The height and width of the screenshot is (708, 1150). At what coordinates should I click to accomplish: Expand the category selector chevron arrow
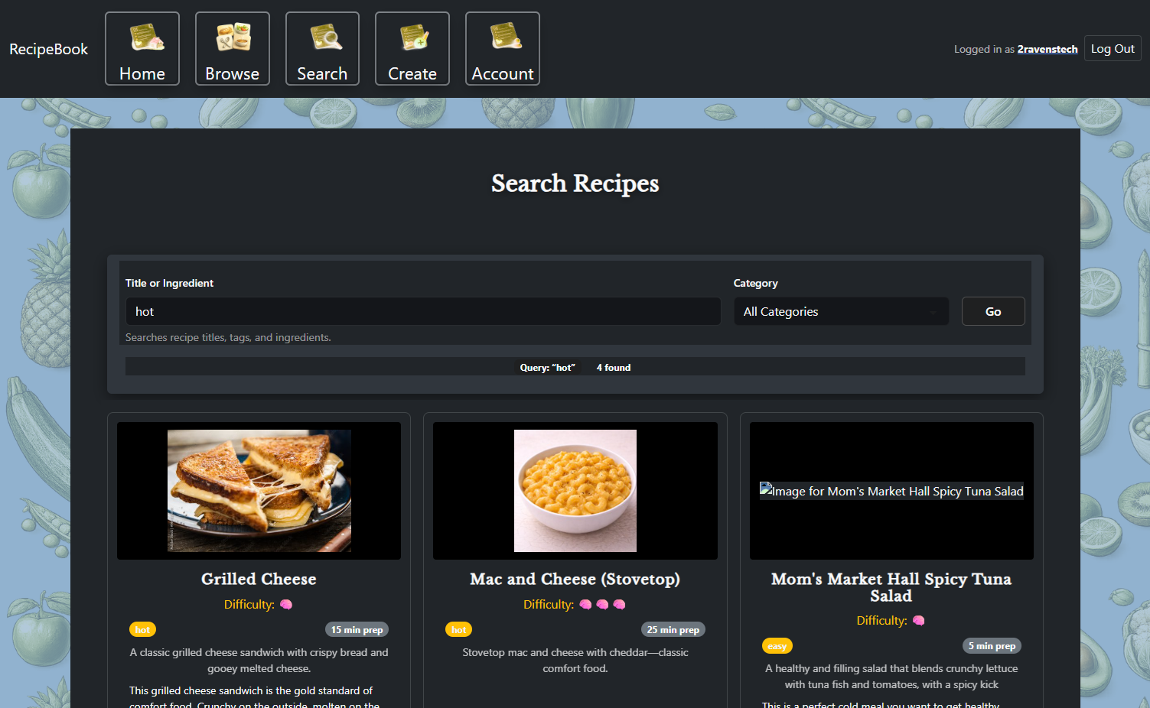933,311
